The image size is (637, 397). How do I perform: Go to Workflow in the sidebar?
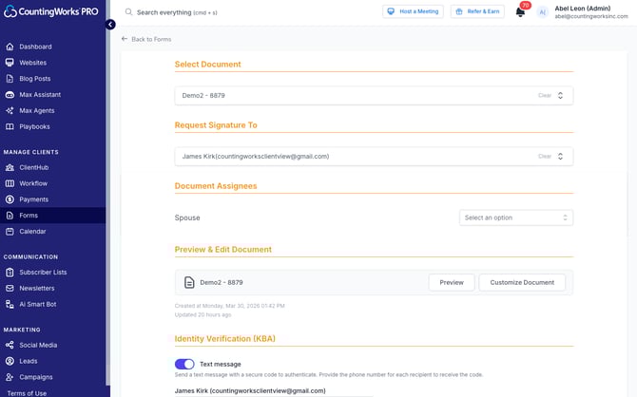(33, 183)
